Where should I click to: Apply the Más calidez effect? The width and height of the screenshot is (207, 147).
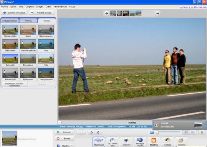(x=10, y=44)
